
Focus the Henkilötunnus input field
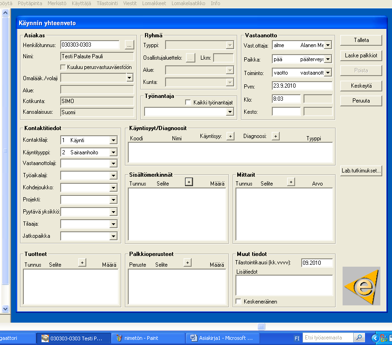click(x=90, y=45)
